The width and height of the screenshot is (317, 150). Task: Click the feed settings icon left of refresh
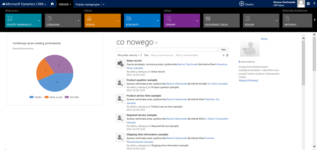[223, 55]
